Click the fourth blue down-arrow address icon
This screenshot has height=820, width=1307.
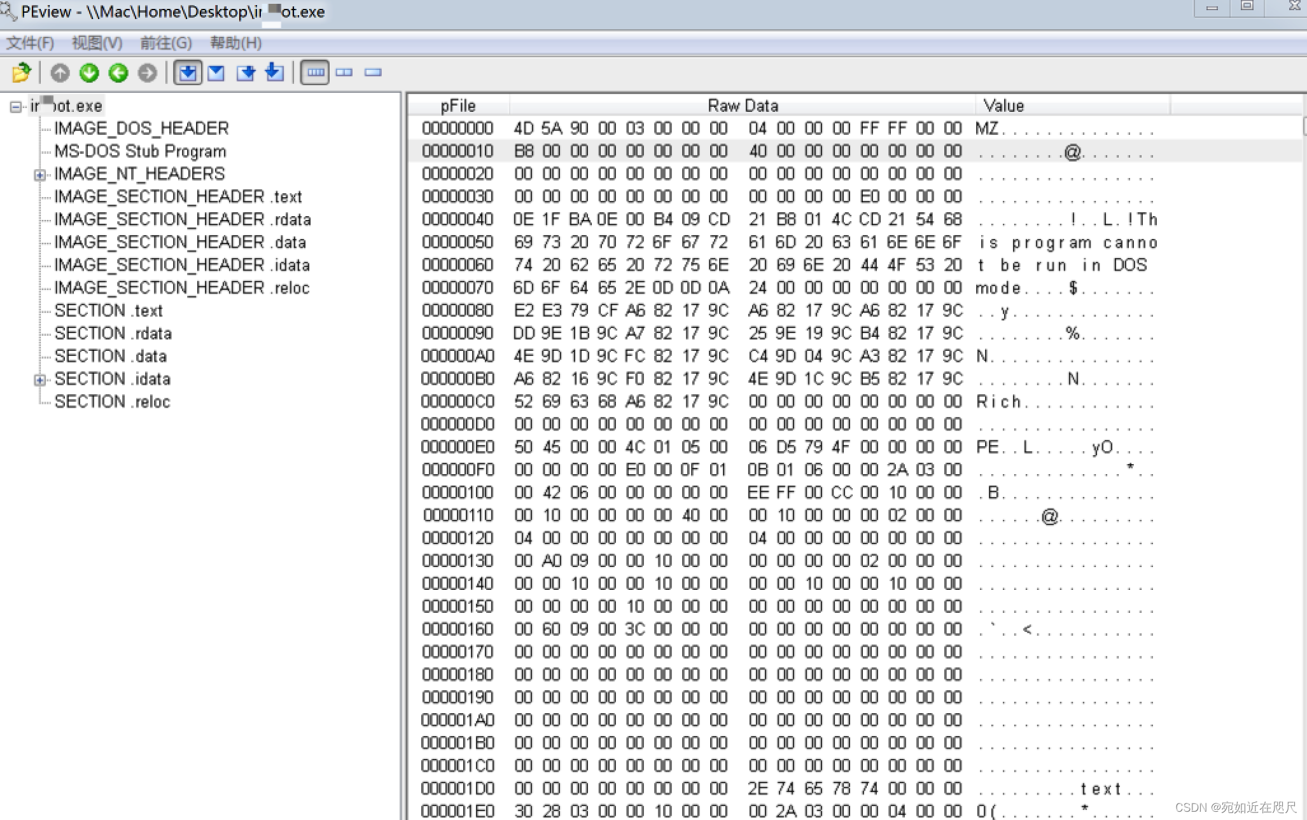click(274, 72)
